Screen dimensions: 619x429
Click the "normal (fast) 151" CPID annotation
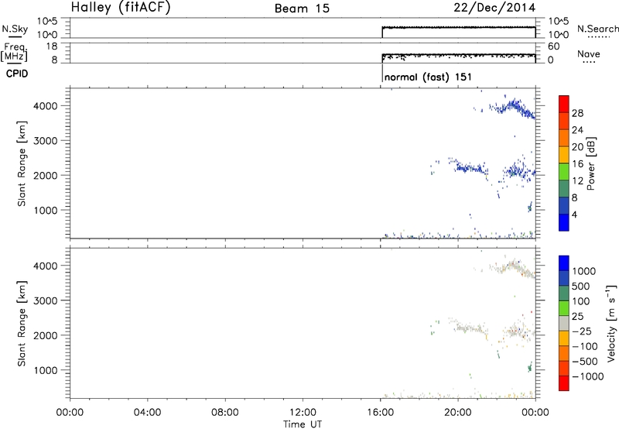[x=428, y=77]
